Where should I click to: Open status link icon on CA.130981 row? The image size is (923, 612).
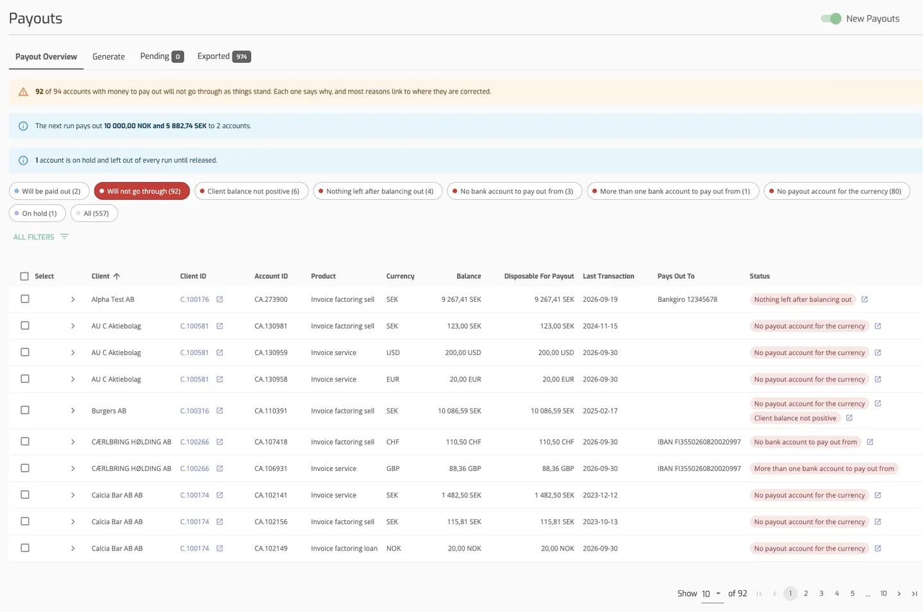[x=877, y=326]
